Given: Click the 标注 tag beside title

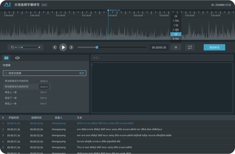Looking at the screenshot, I should (44, 5).
